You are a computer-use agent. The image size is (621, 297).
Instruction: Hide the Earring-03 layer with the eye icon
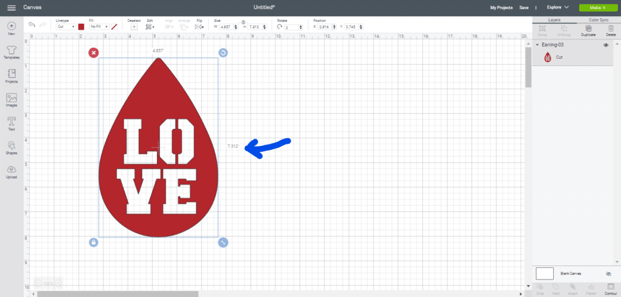(606, 45)
